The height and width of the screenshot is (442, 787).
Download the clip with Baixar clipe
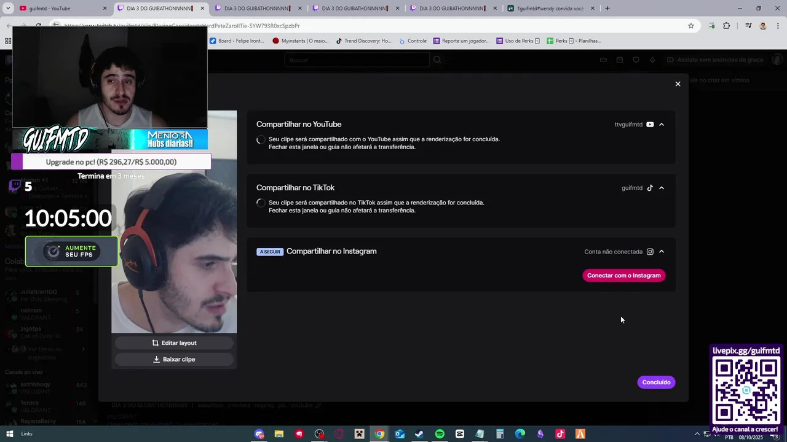point(174,360)
